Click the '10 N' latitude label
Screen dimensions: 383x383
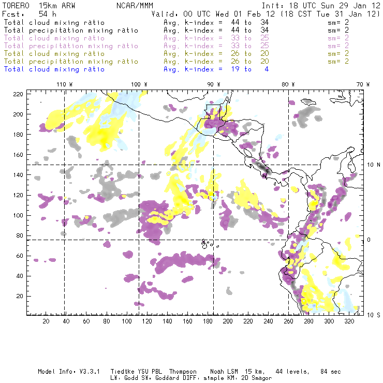pos(374,165)
